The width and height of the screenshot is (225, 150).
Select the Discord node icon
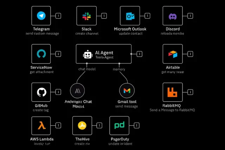pos(173,16)
